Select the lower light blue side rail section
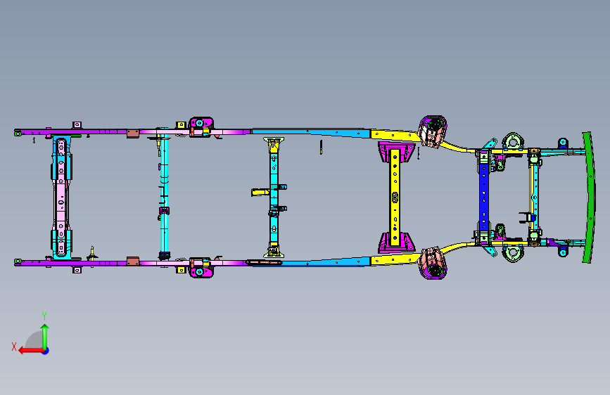610x395 pixels. (x=325, y=261)
